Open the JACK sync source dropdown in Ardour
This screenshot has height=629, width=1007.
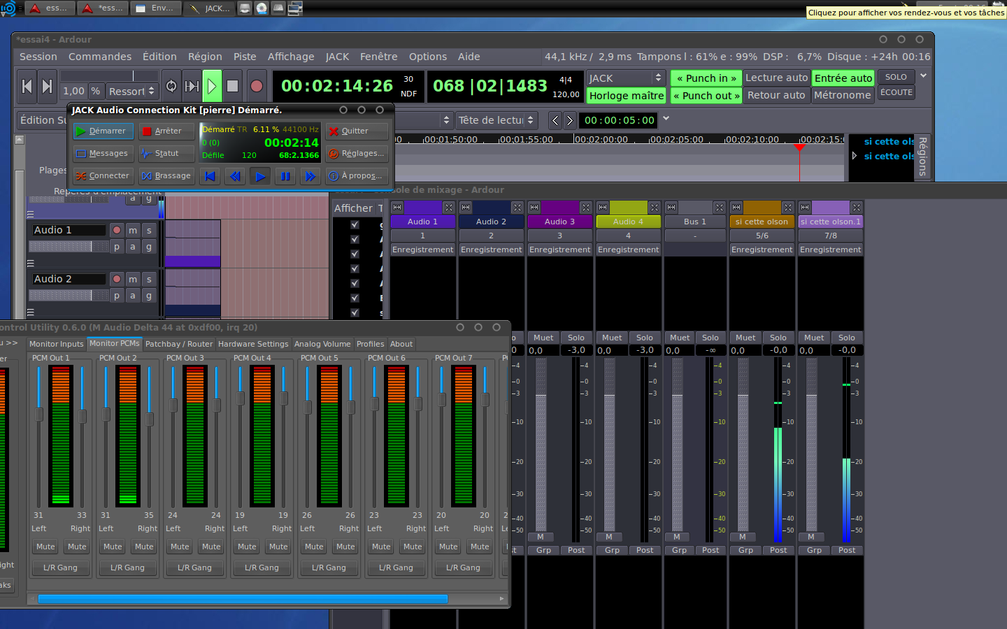tap(626, 78)
